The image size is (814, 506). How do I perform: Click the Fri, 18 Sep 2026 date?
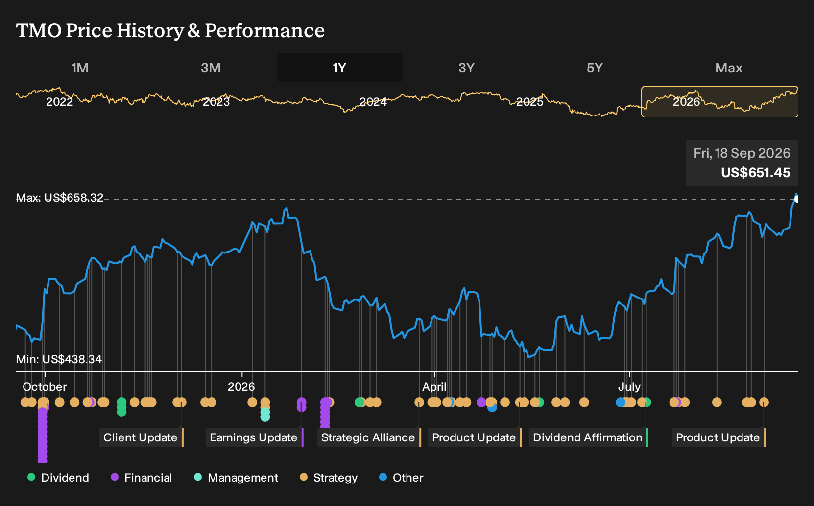[x=742, y=153]
